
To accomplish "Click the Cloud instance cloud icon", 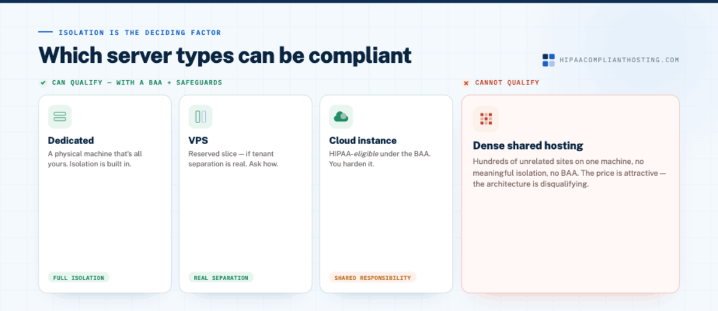I will pos(341,117).
